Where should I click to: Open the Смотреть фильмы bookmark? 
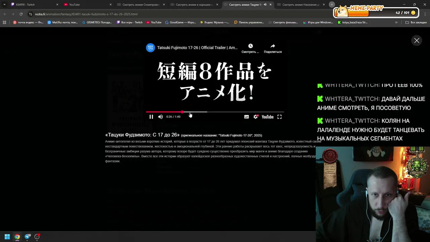click(283, 23)
